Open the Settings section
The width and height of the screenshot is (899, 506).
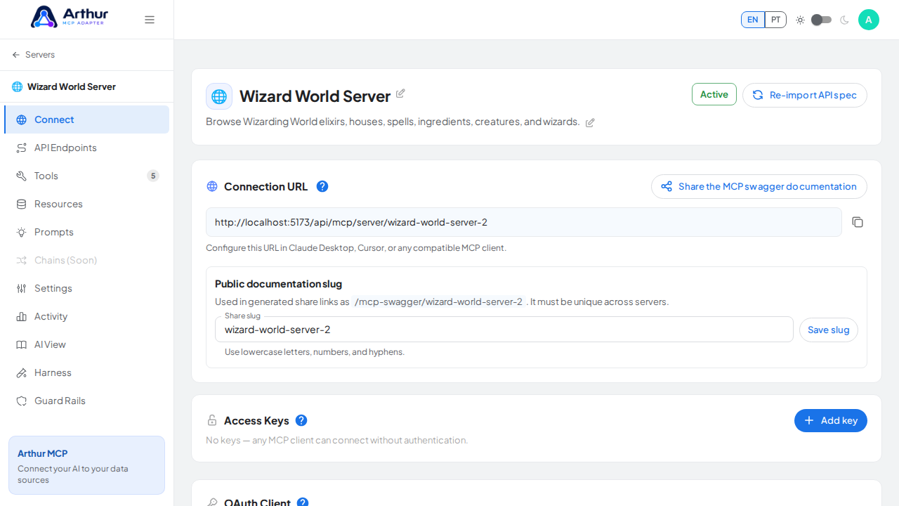87,288
